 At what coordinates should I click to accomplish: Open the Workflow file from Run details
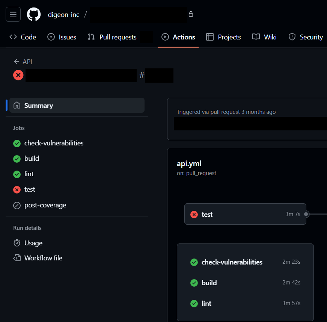(42, 258)
